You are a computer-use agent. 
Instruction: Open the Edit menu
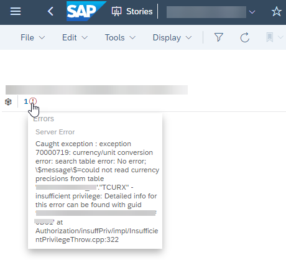tap(75, 37)
